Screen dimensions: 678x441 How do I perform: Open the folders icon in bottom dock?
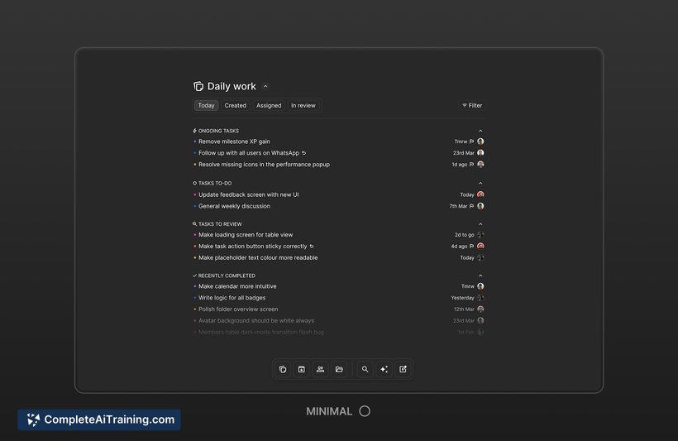coord(339,369)
